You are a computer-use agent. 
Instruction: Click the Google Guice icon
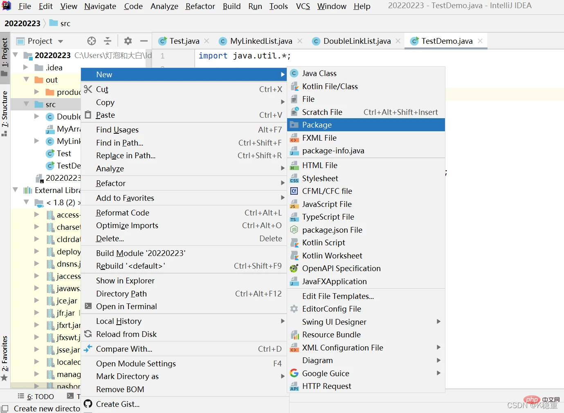pyautogui.click(x=294, y=373)
